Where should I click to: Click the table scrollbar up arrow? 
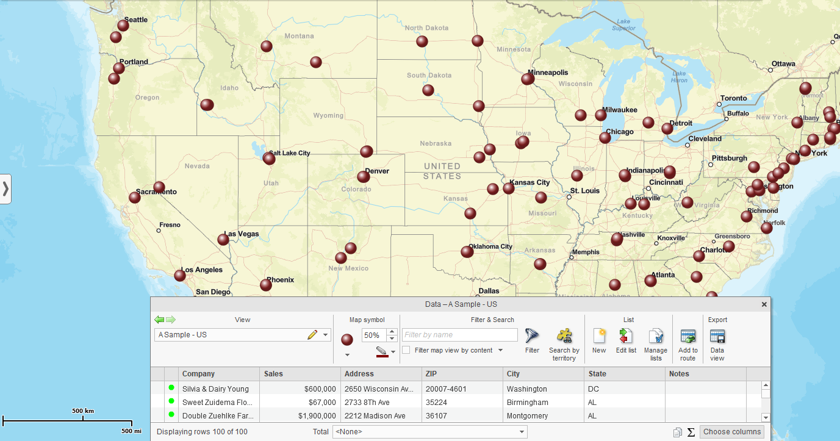tap(766, 385)
